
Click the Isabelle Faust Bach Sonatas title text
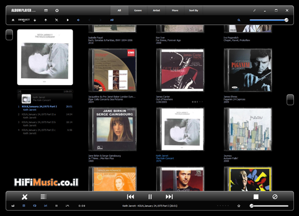click(110, 40)
